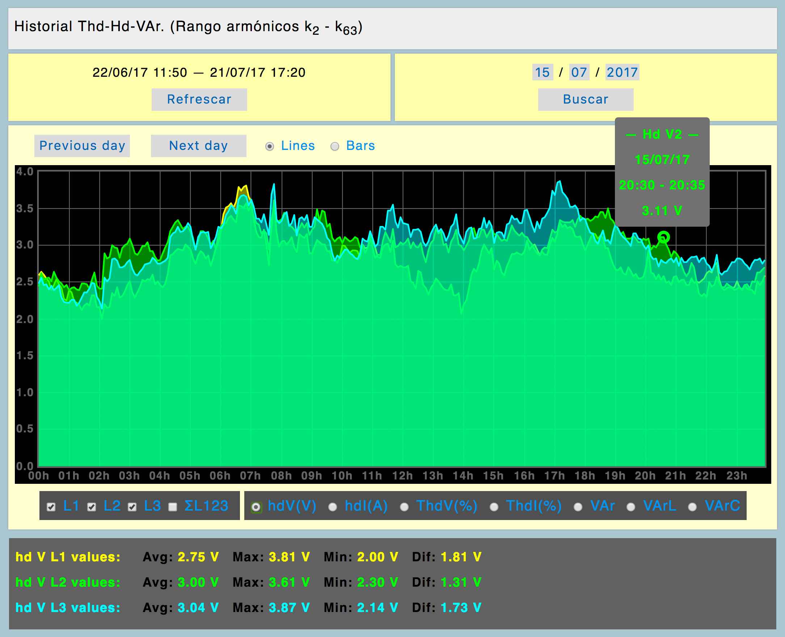Screen dimensions: 785x637
Task: Click the date range '22/06/17 11:50 — 21/07/17 17:20'
Action: pyautogui.click(x=199, y=72)
